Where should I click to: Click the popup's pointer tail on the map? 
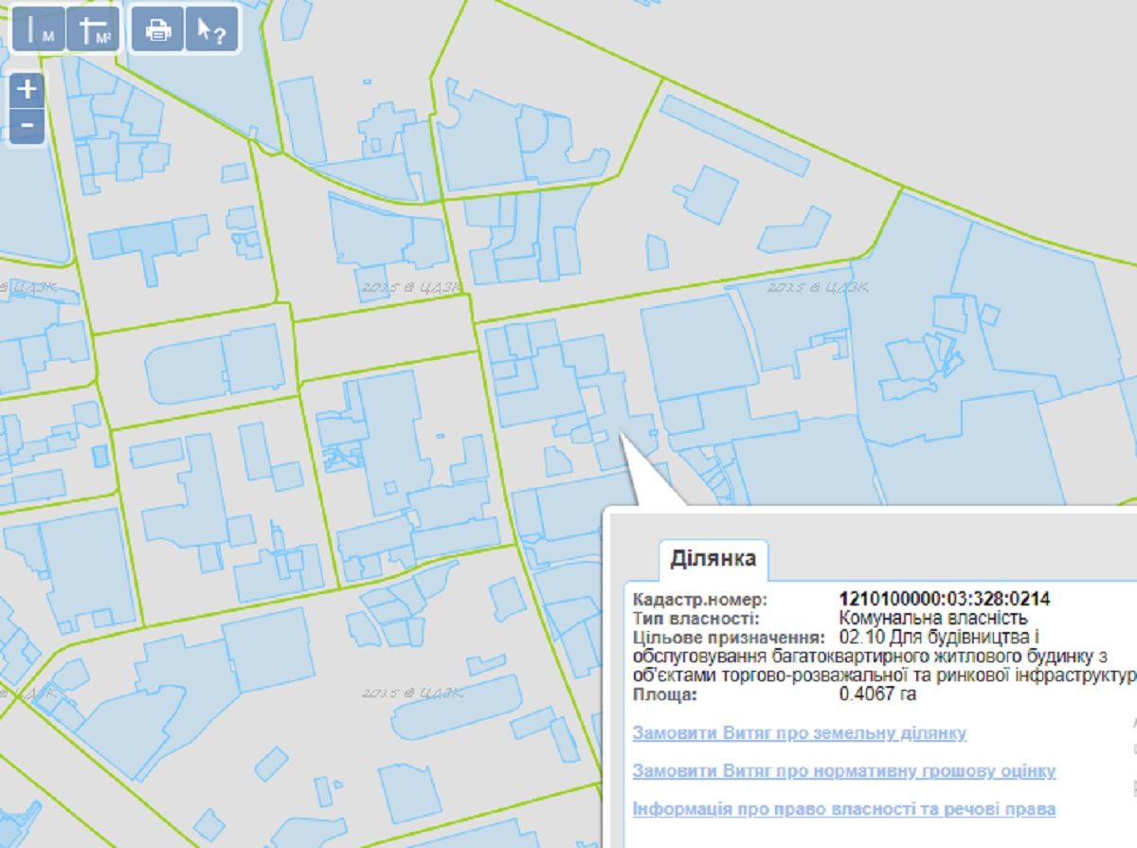[644, 474]
